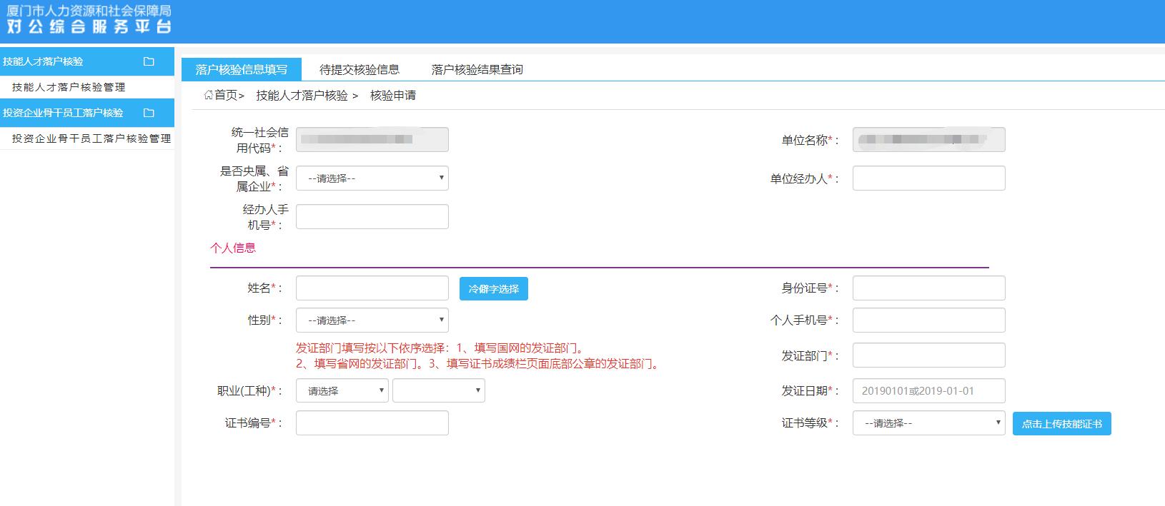The width and height of the screenshot is (1165, 506).
Task: Click the home icon in the breadcrumb
Action: (x=208, y=95)
